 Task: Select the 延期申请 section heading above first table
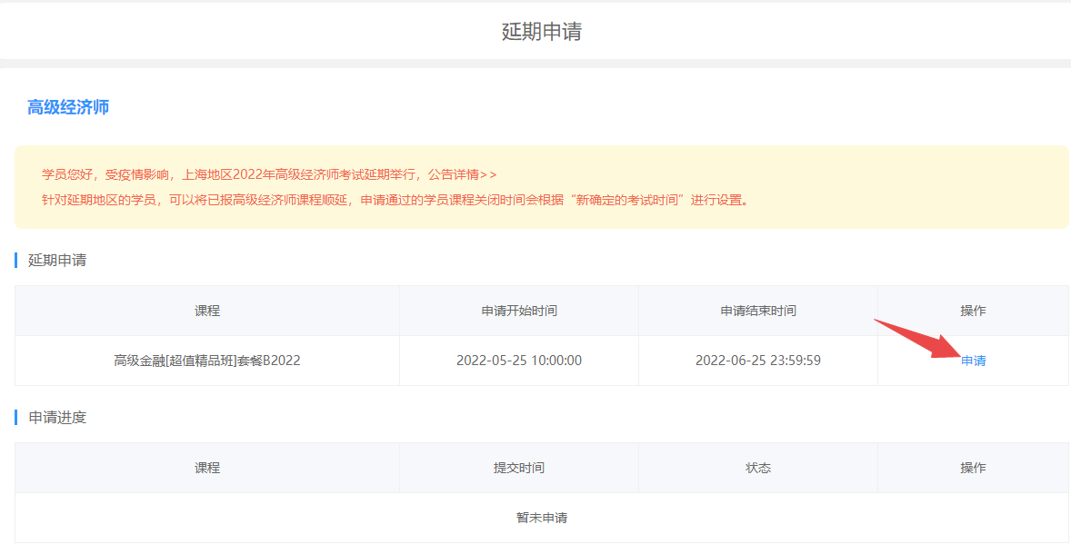57,260
